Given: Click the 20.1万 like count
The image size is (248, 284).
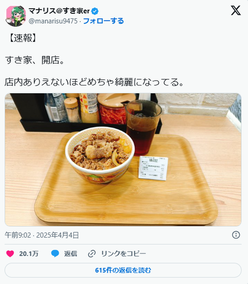Looking at the screenshot, I should tap(29, 253).
